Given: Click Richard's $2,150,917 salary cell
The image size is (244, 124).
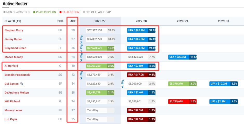Looking at the screenshot, I should (x=96, y=101).
